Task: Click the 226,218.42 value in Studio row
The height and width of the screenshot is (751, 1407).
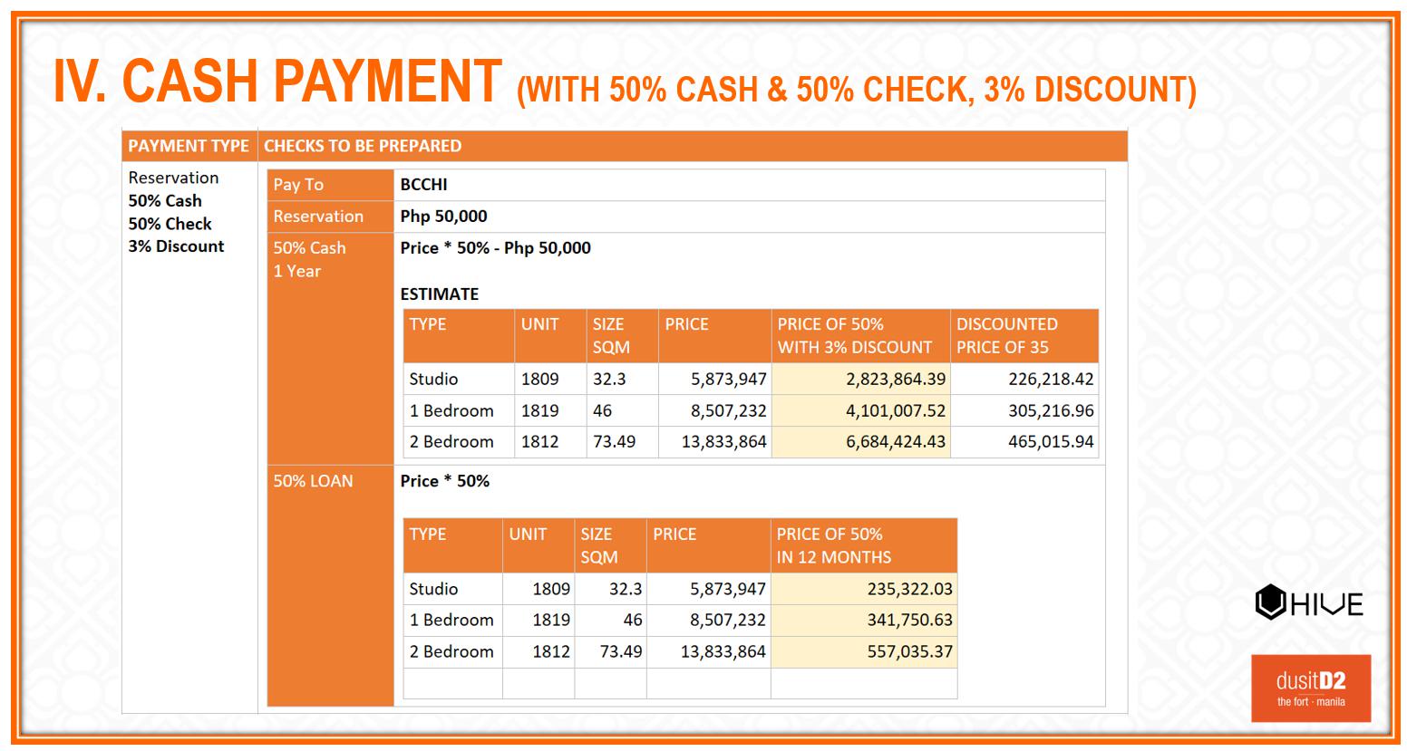Action: click(x=1050, y=380)
